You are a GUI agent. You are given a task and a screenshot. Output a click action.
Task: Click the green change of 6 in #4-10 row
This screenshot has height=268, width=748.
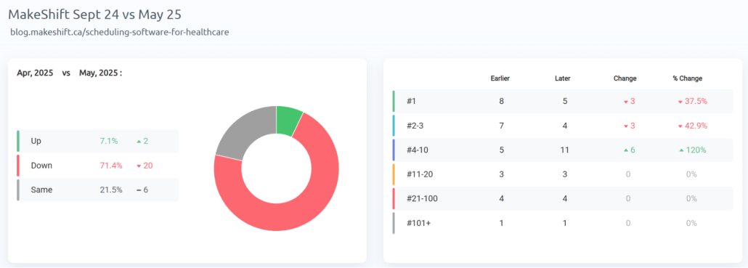[628, 150]
